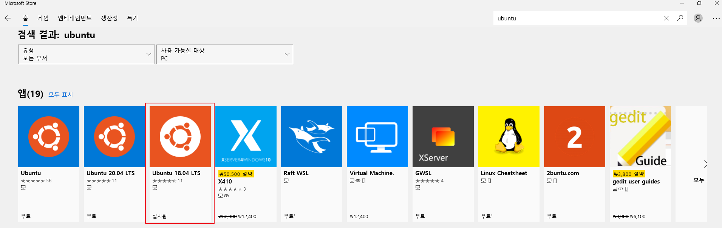The width and height of the screenshot is (722, 228).
Task: Open the Virtual Machine app icon
Action: (x=377, y=137)
